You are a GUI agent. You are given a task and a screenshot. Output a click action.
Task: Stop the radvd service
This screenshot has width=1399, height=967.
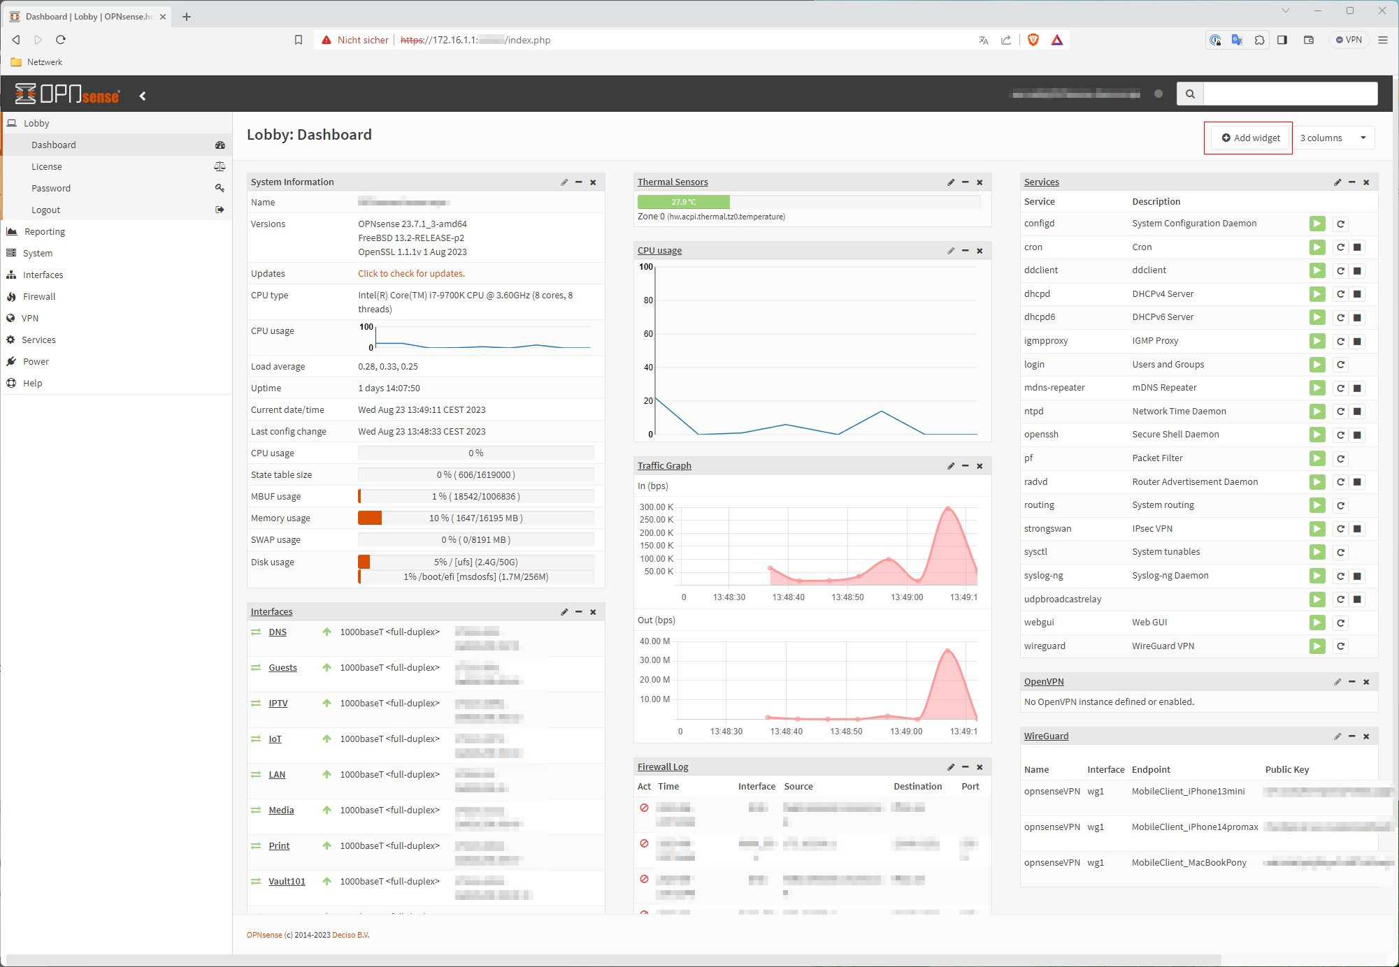(1357, 482)
